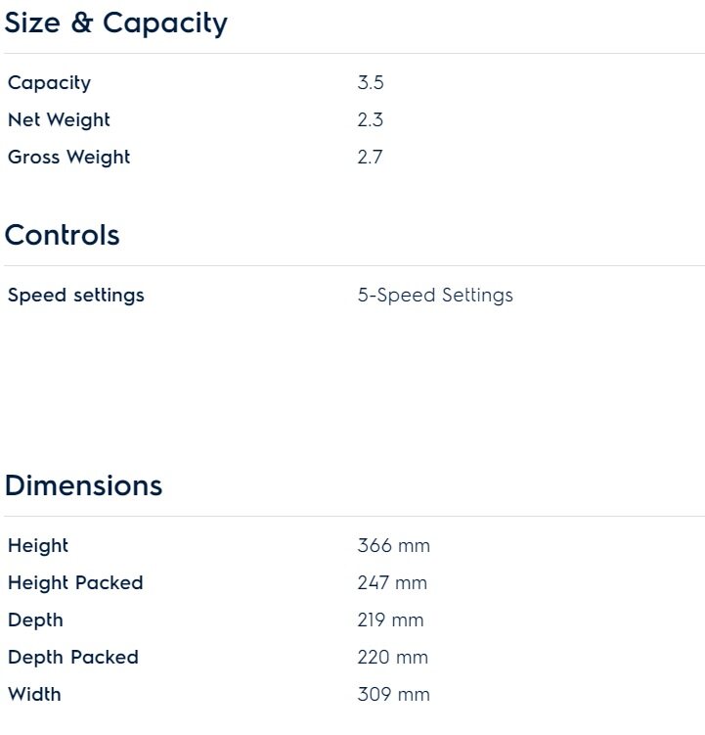705x735 pixels.
Task: Select the Speed settings label
Action: (75, 296)
